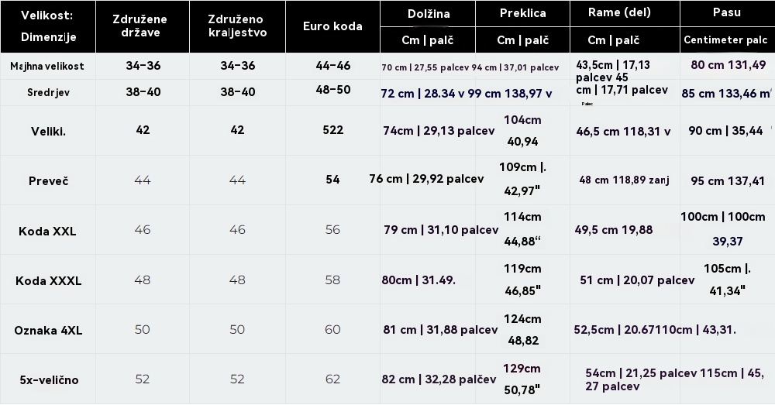Click the 'Sredrjev' size row label
The width and height of the screenshot is (775, 405).
click(x=47, y=92)
